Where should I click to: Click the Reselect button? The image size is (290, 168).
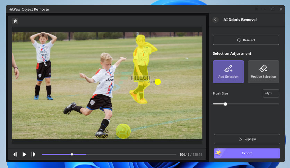[246, 40]
